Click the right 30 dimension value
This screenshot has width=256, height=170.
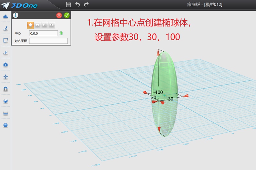(171, 99)
